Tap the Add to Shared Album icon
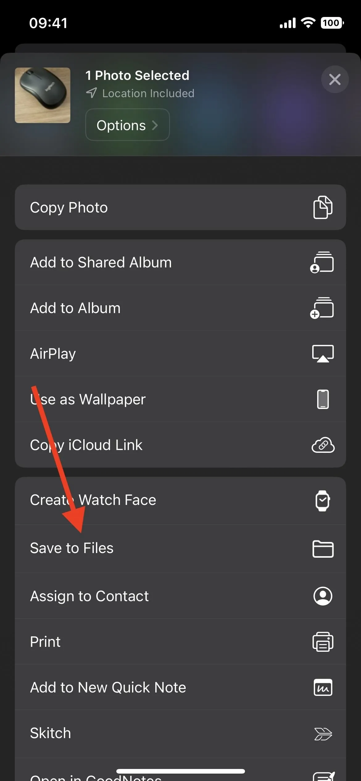Screen dimensions: 361x781 322,262
